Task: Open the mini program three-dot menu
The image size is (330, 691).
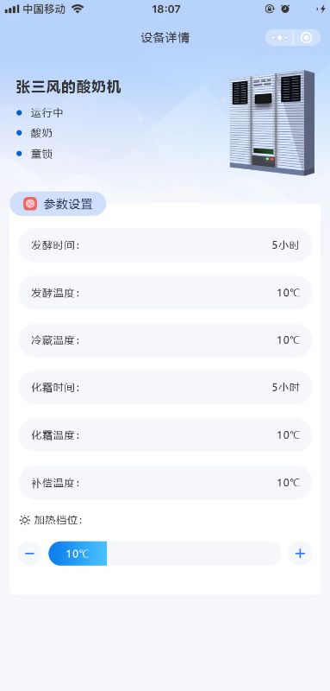Action: 279,38
